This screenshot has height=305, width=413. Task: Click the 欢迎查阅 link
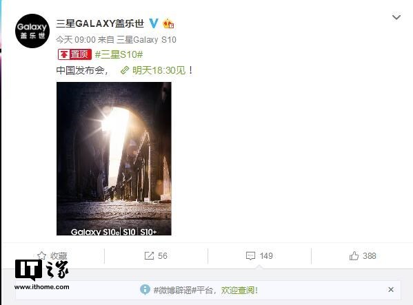239,290
